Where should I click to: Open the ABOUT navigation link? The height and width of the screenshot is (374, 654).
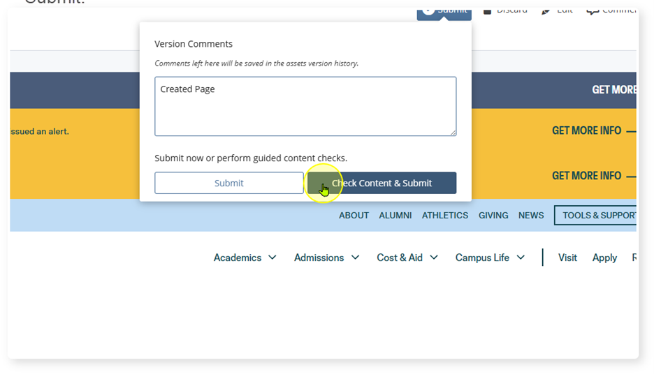[354, 215]
